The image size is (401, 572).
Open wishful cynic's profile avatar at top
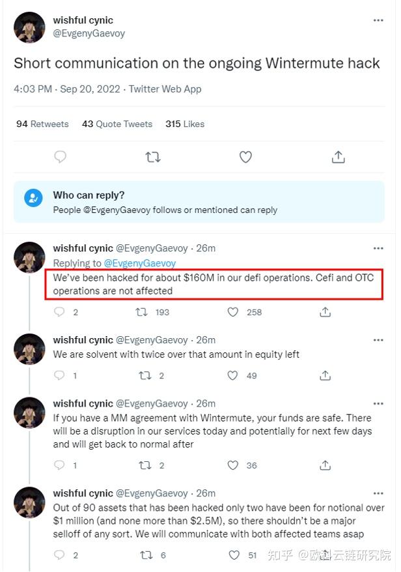point(29,27)
